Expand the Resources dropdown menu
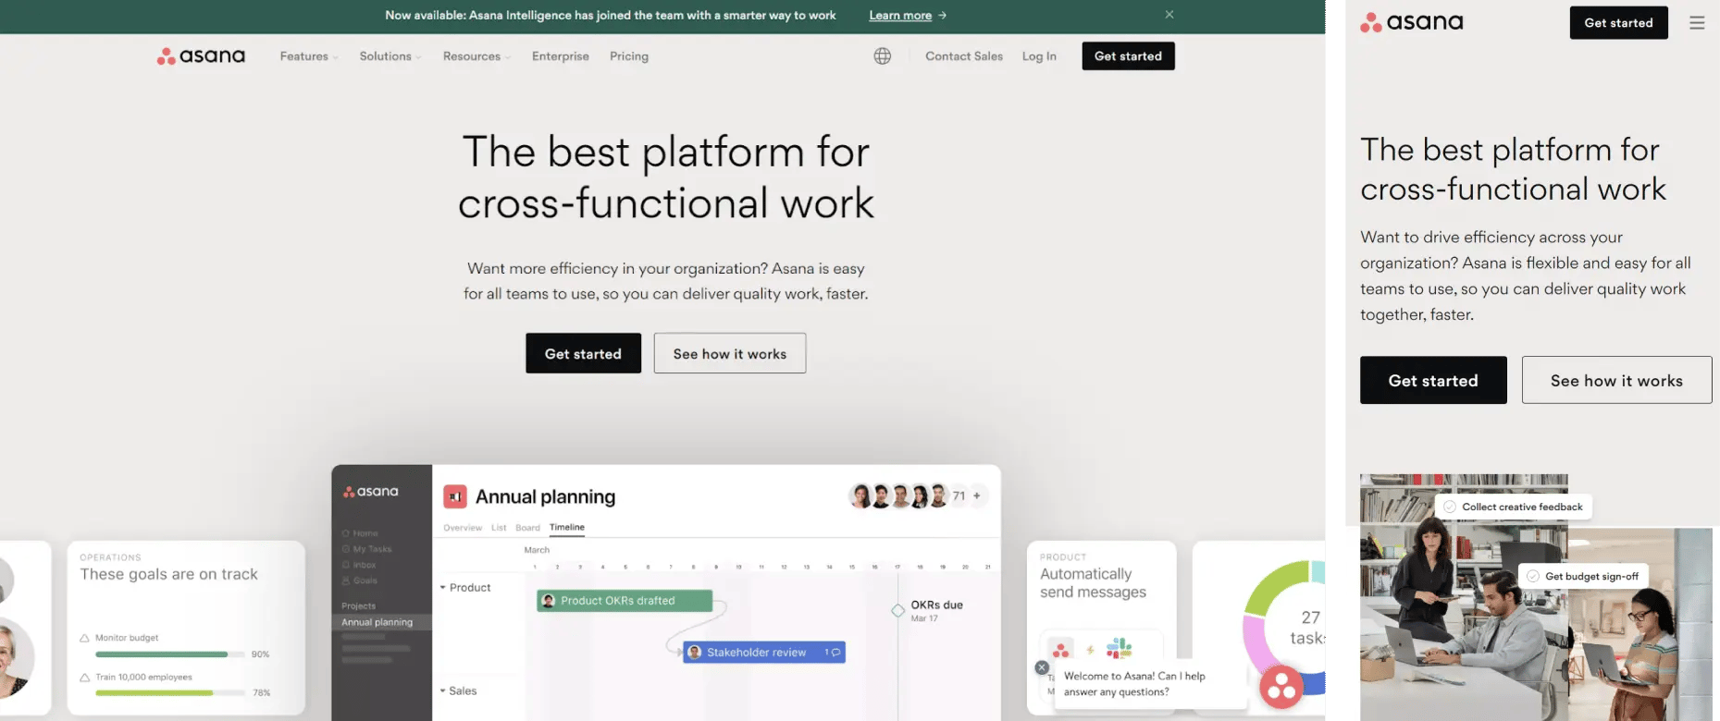 (x=476, y=56)
